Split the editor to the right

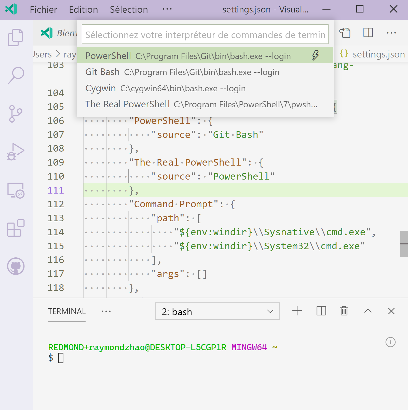tap(368, 33)
